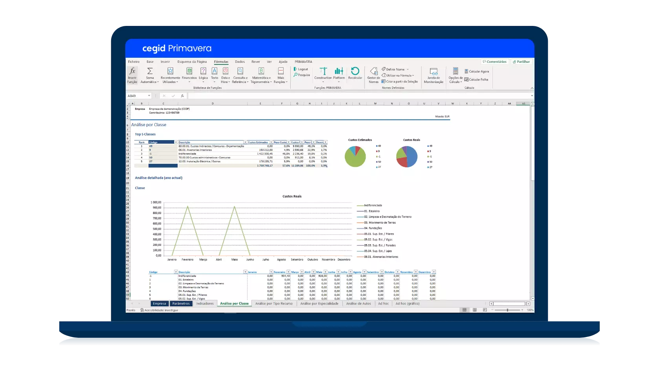Screen dimensions: 659x377
Task: Select Normal view button in status bar
Action: point(464,310)
